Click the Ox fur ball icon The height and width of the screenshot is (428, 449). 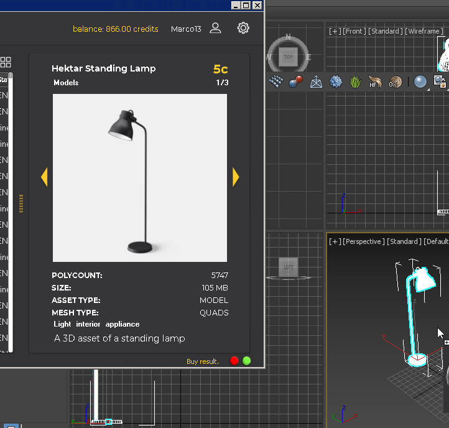click(395, 81)
